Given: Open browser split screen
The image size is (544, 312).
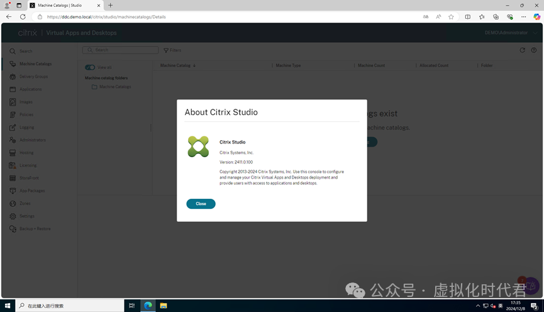Looking at the screenshot, I should 468,16.
